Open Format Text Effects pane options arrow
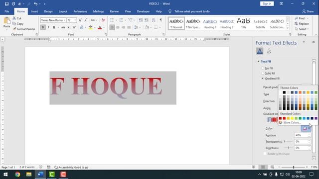Image resolution: width=319 pixels, height=179 pixels. (304, 42)
